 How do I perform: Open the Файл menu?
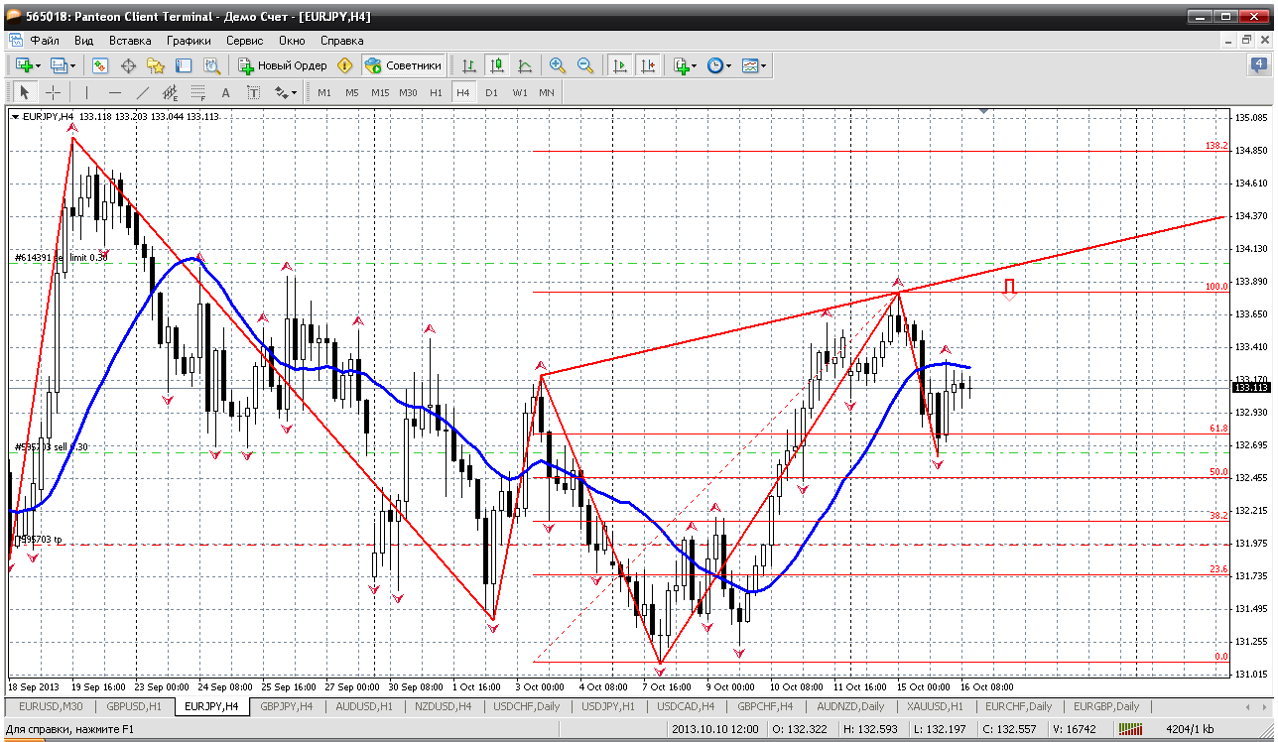(x=45, y=41)
